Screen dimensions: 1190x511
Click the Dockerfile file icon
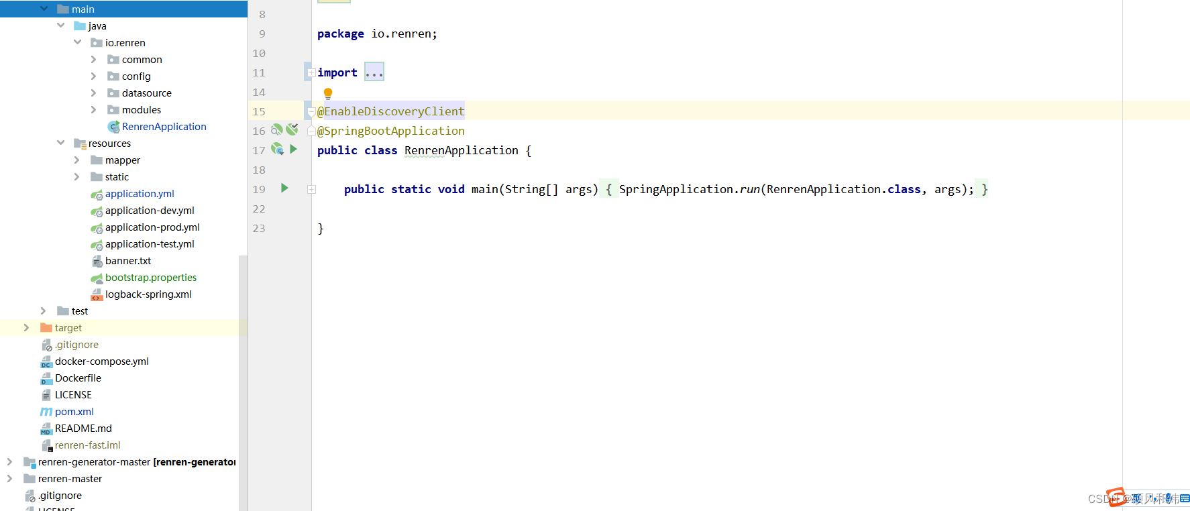(46, 378)
